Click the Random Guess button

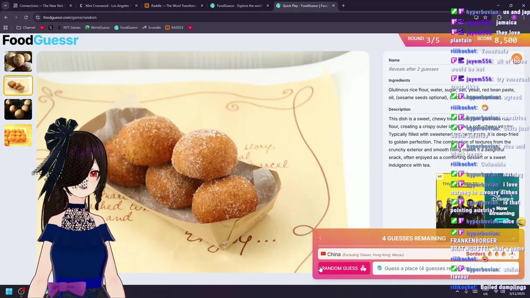coord(344,268)
